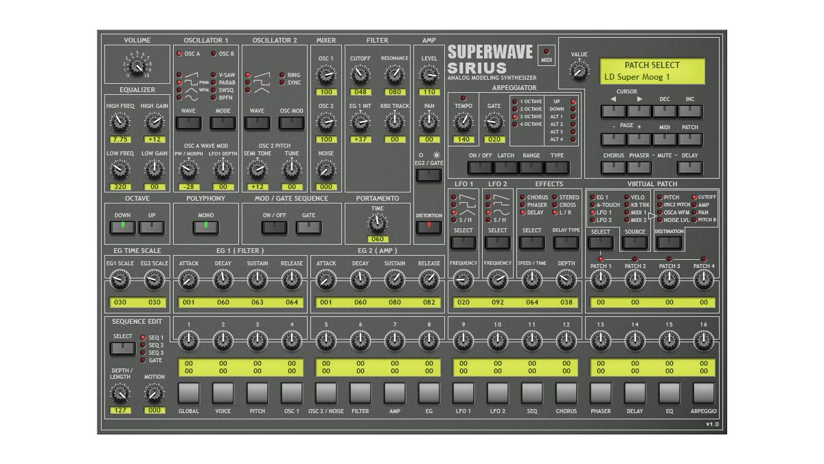Open the ARPEGGIO page button
Viewport: 824px width, 464px height.
[x=703, y=393]
